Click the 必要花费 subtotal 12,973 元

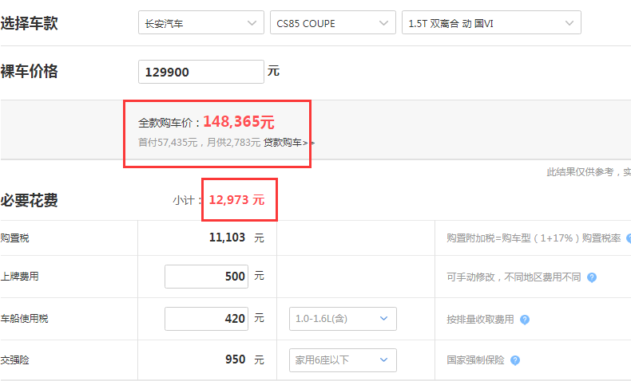click(236, 199)
